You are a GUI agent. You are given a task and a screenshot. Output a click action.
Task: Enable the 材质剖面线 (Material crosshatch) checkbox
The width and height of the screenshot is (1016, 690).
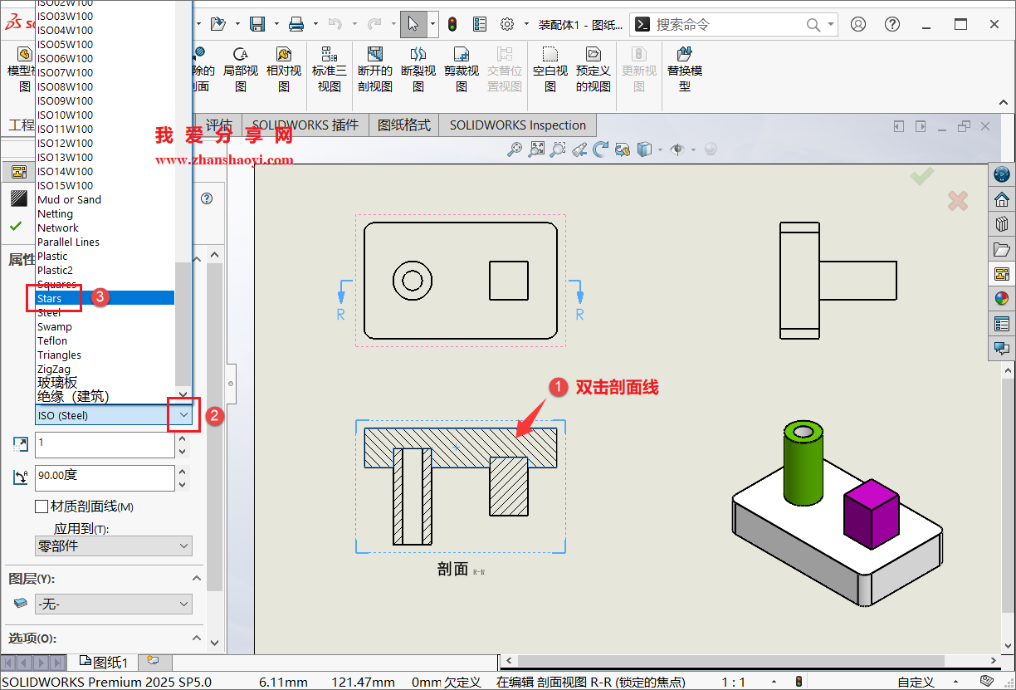tap(42, 506)
